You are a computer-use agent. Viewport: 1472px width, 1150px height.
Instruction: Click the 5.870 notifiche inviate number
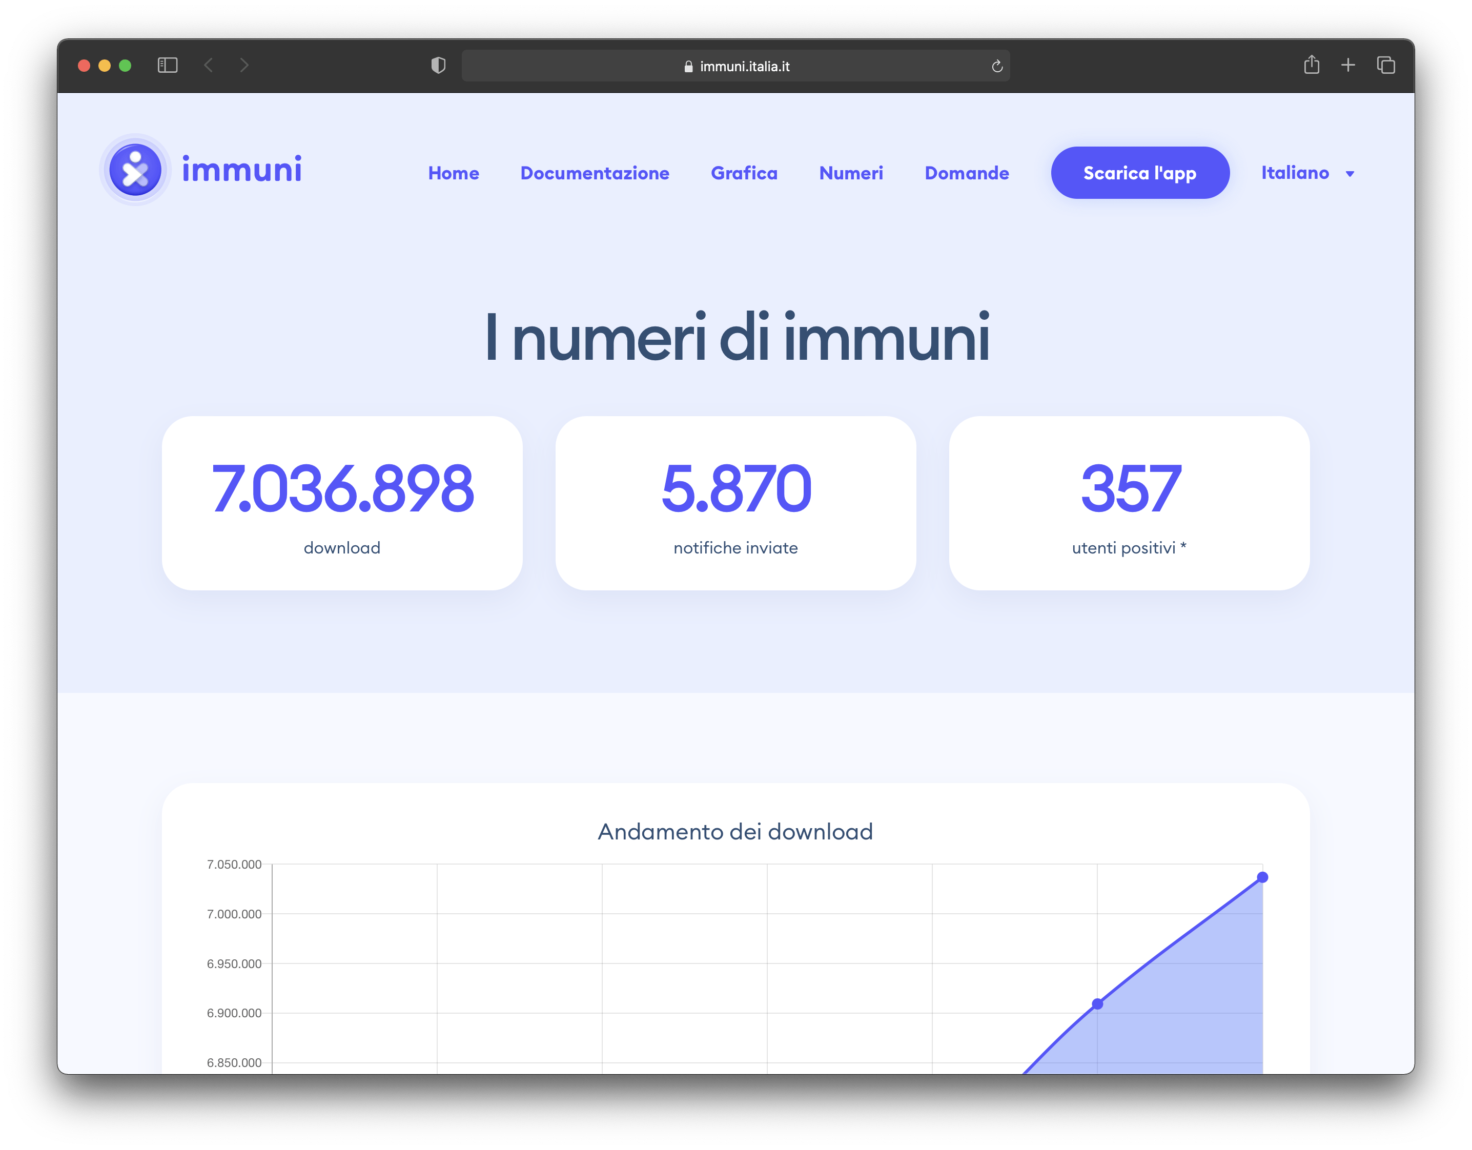tap(736, 488)
